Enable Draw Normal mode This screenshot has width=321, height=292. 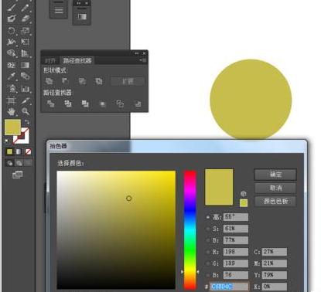pos(9,163)
